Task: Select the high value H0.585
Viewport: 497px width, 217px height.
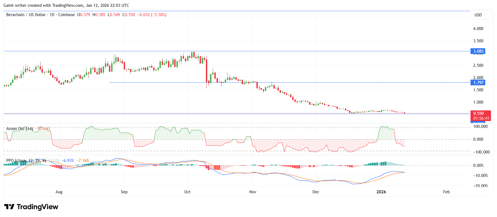Action: tap(99, 15)
